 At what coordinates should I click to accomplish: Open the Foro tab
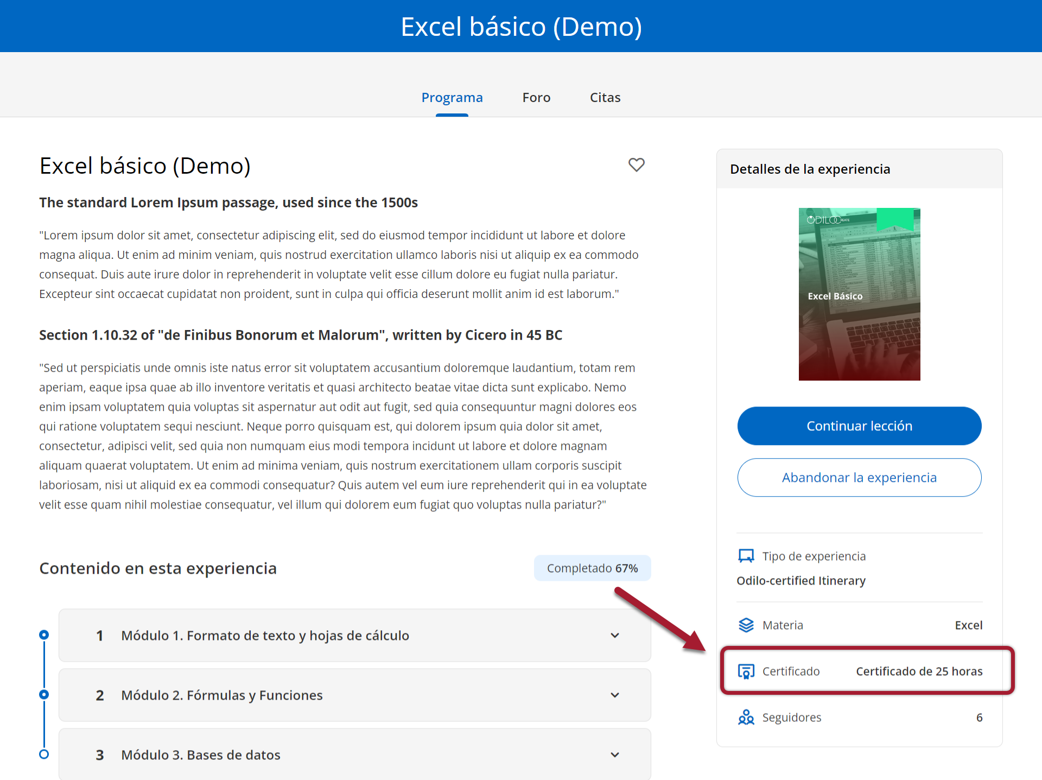click(x=536, y=98)
